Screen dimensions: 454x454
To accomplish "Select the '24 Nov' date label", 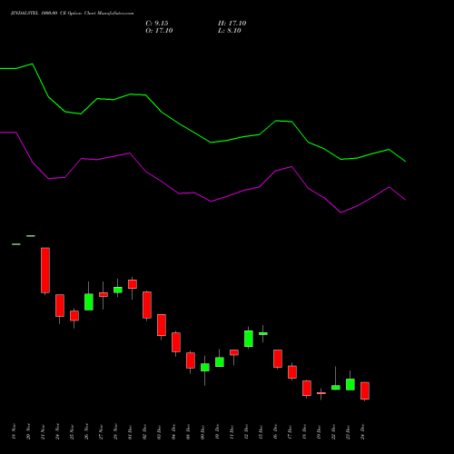I will click(57, 431).
